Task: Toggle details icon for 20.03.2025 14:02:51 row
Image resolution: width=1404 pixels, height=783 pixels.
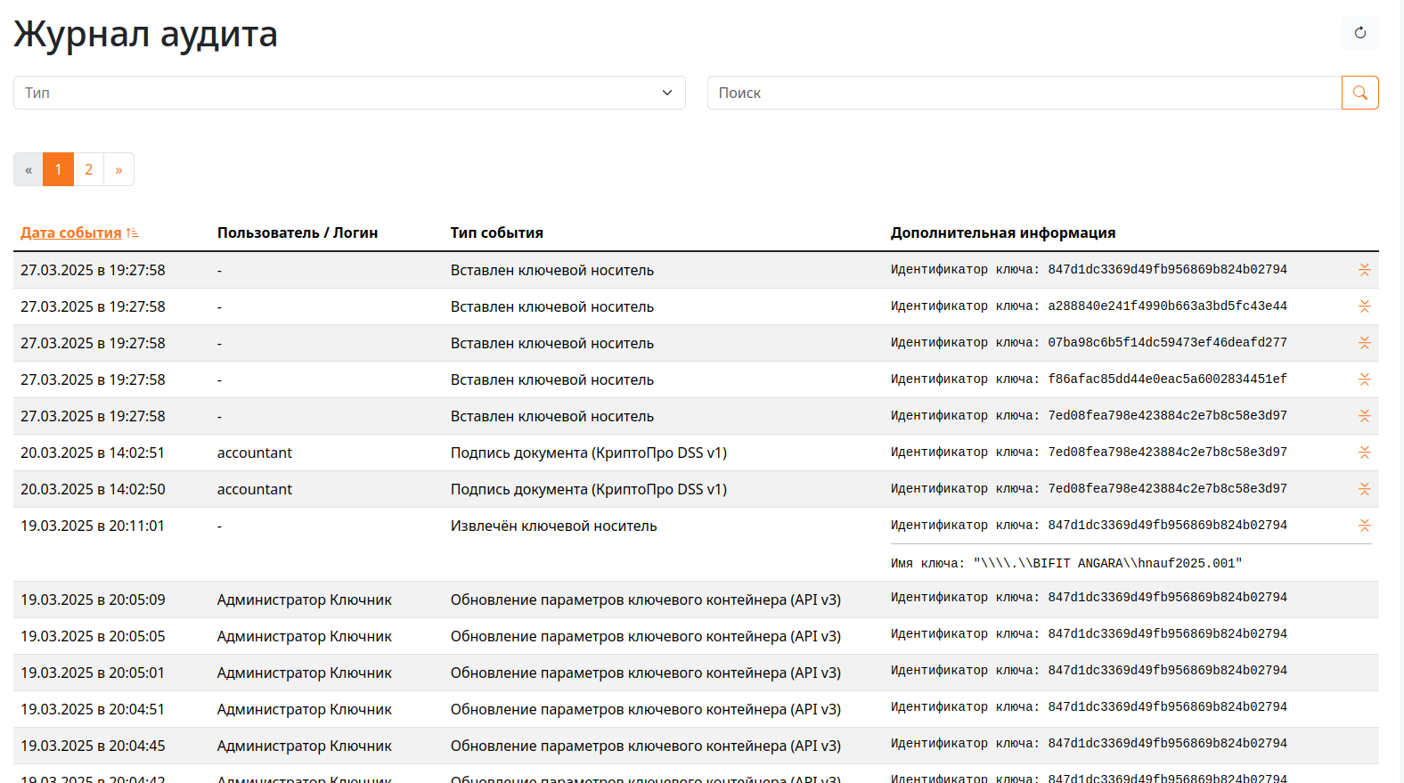Action: pyautogui.click(x=1364, y=453)
